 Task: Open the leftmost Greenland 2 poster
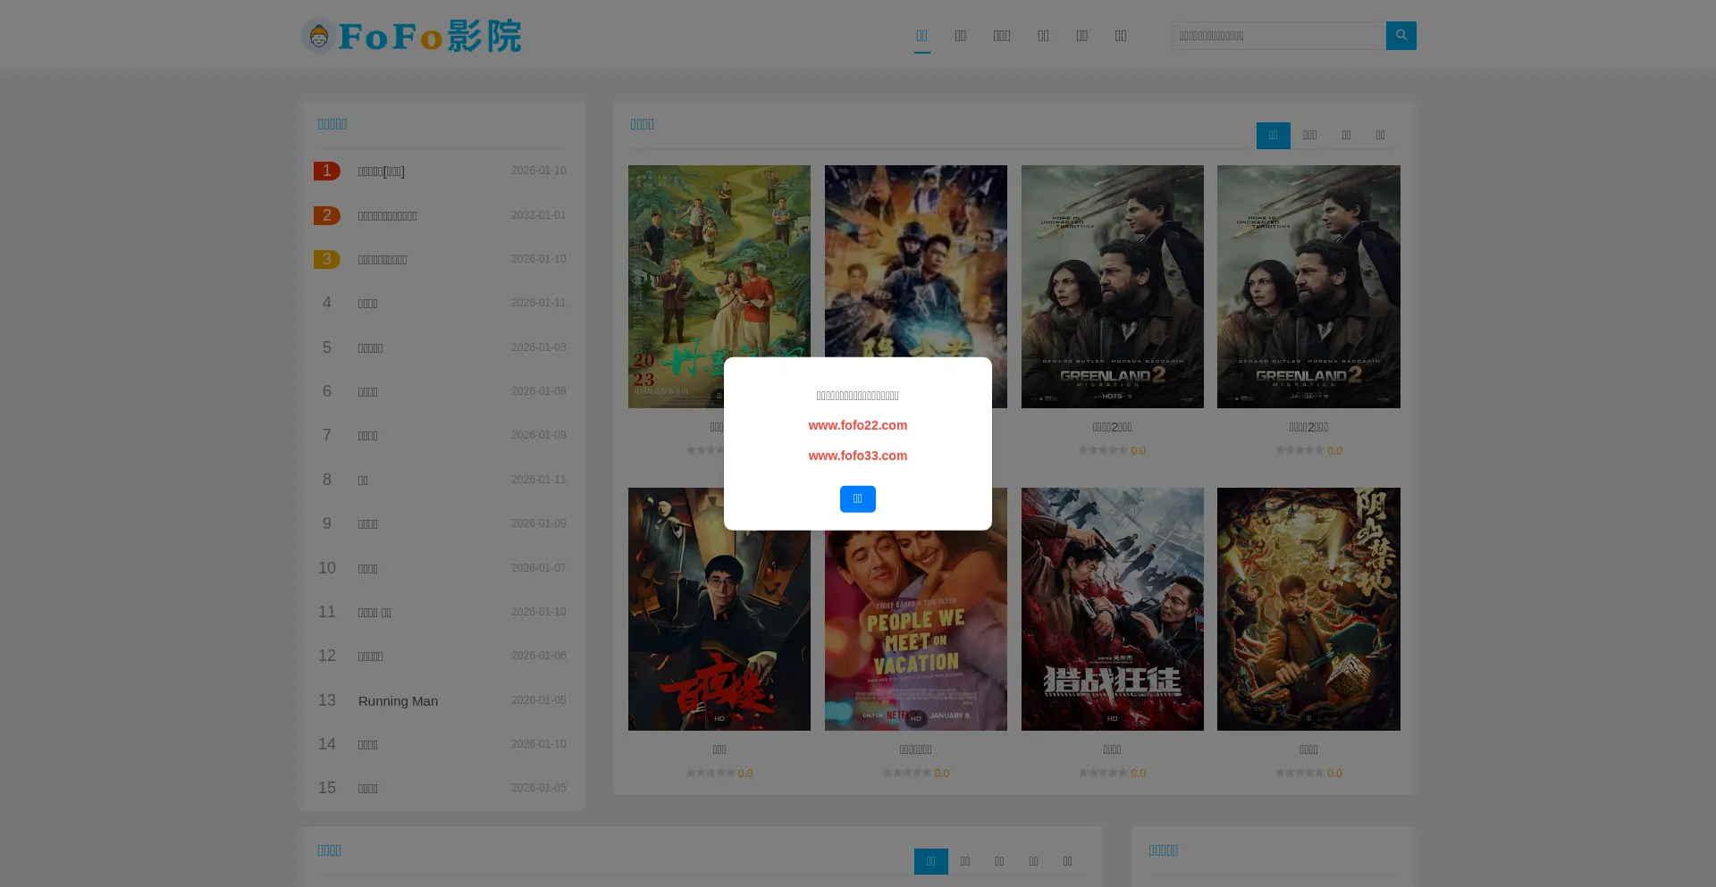click(x=1112, y=286)
